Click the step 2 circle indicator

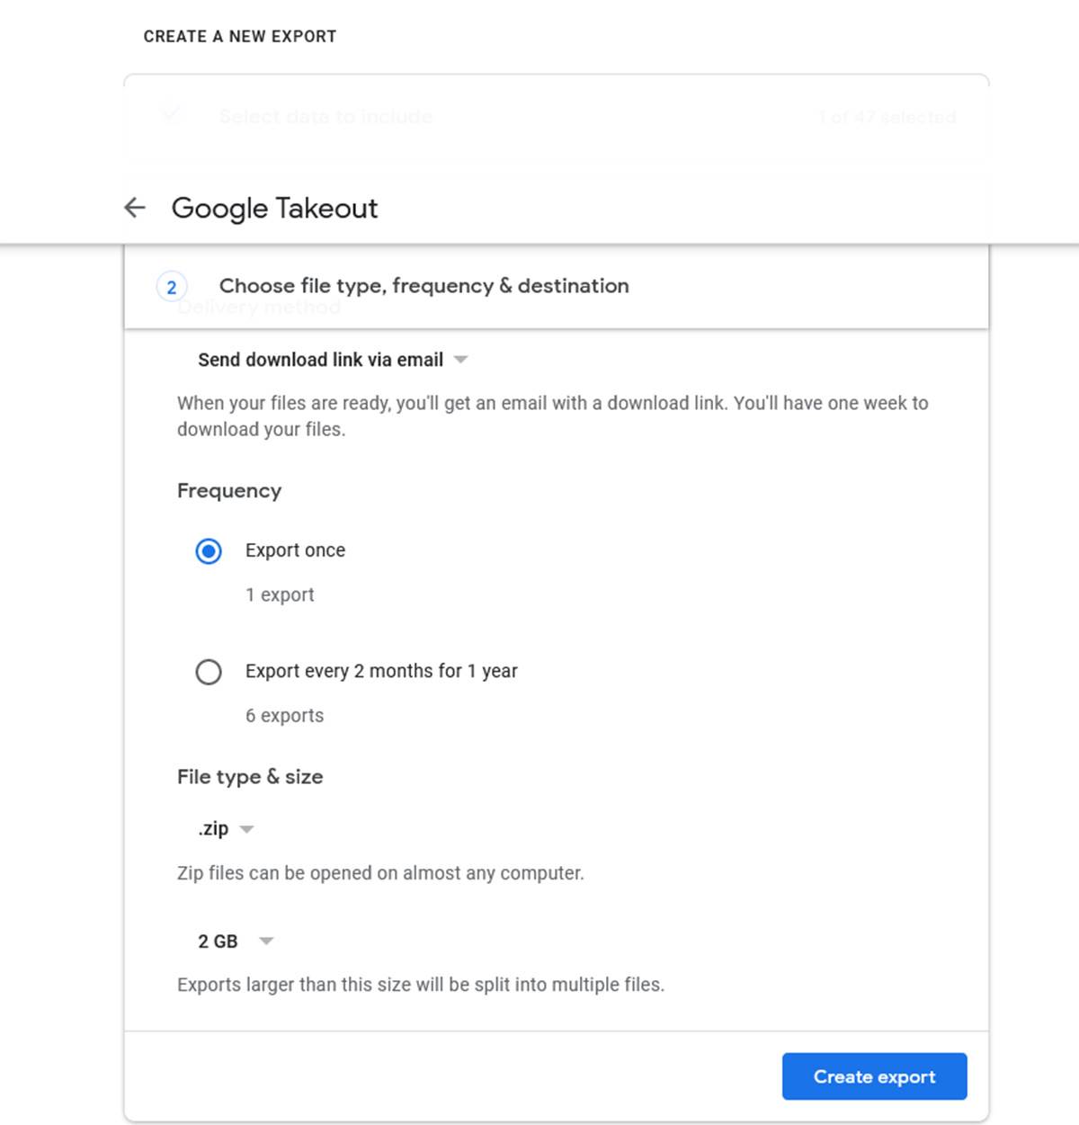tap(171, 286)
